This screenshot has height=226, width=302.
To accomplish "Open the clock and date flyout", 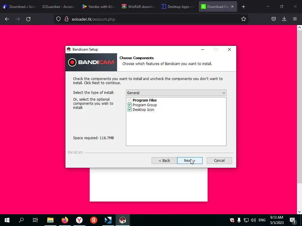I will pos(277,220).
